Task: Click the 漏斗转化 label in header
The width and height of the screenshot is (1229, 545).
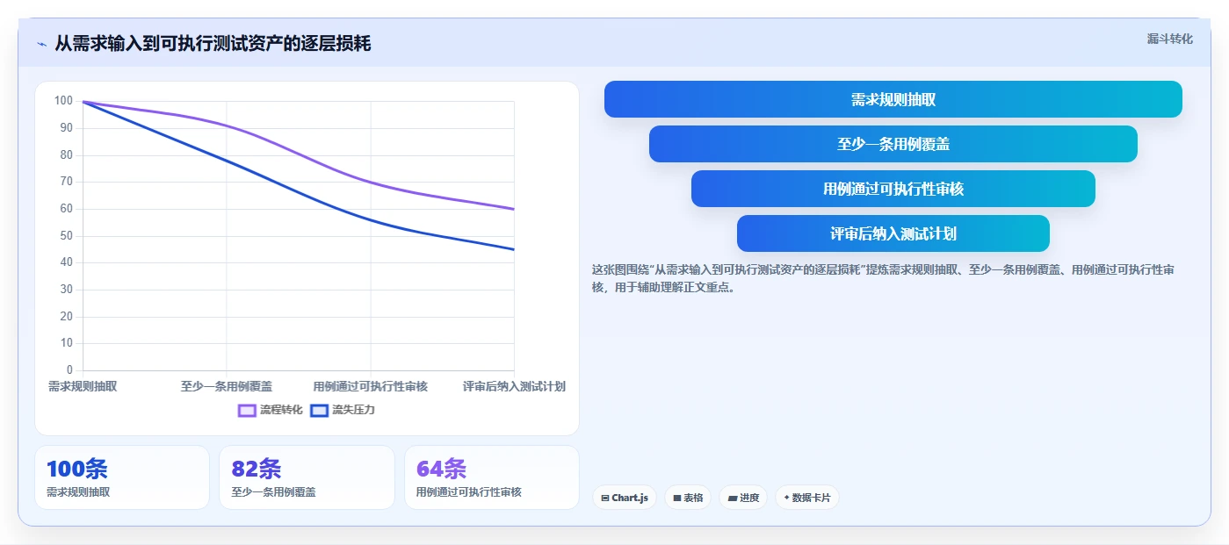Action: tap(1169, 39)
